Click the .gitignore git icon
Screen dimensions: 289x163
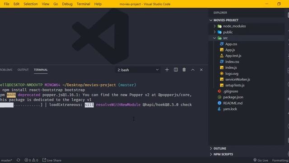point(219,91)
